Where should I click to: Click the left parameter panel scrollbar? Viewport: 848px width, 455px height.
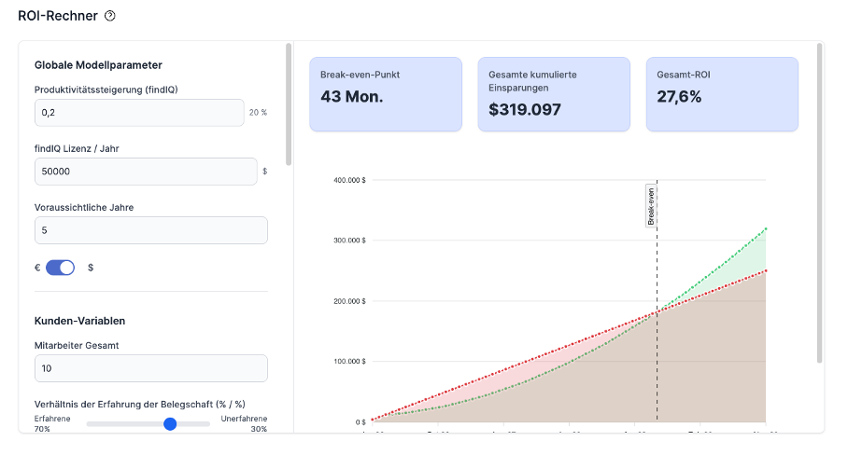(x=289, y=104)
